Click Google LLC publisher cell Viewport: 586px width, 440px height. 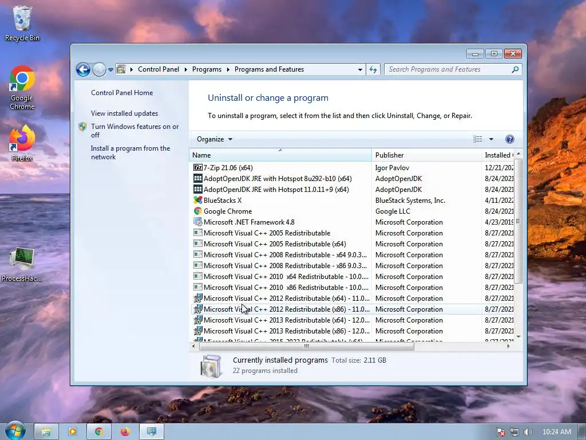[393, 211]
